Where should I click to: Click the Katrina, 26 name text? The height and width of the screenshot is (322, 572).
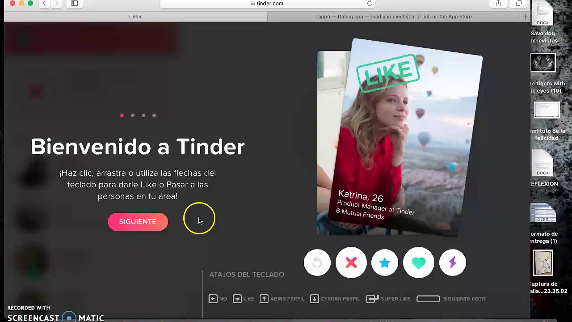pyautogui.click(x=361, y=196)
